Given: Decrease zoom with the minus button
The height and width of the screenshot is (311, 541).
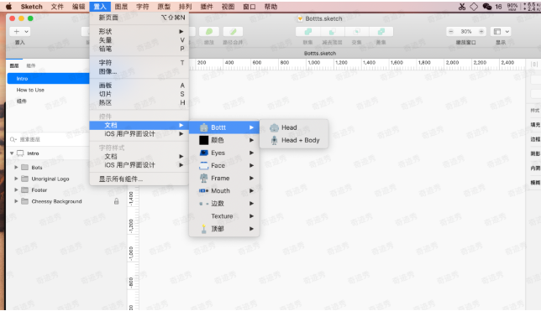Looking at the screenshot, I should [x=450, y=32].
